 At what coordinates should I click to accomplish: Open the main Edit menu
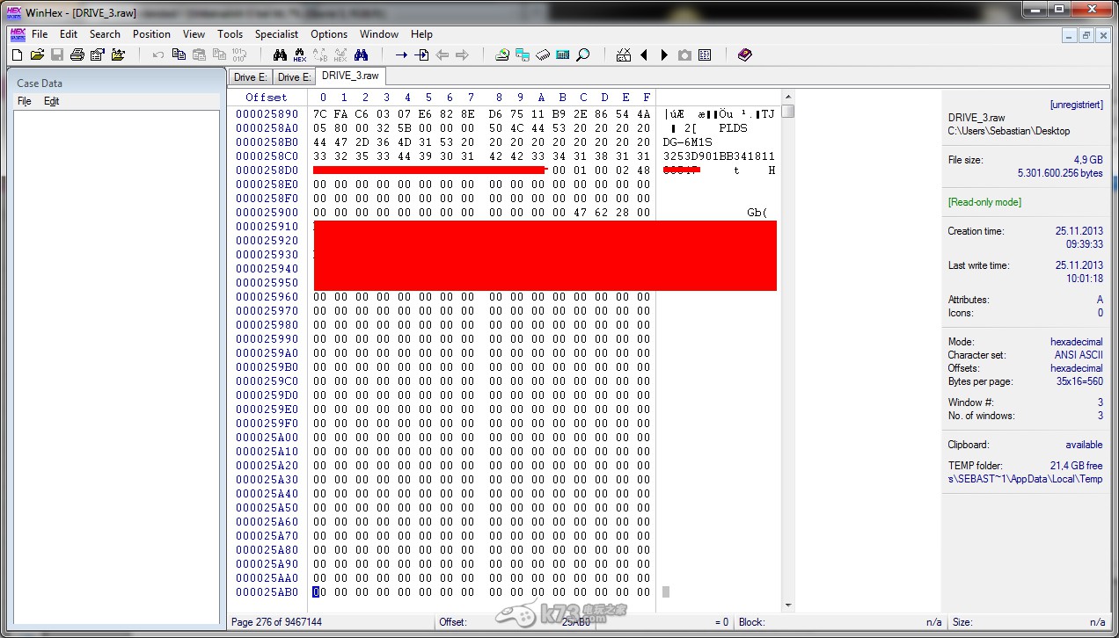tap(69, 34)
